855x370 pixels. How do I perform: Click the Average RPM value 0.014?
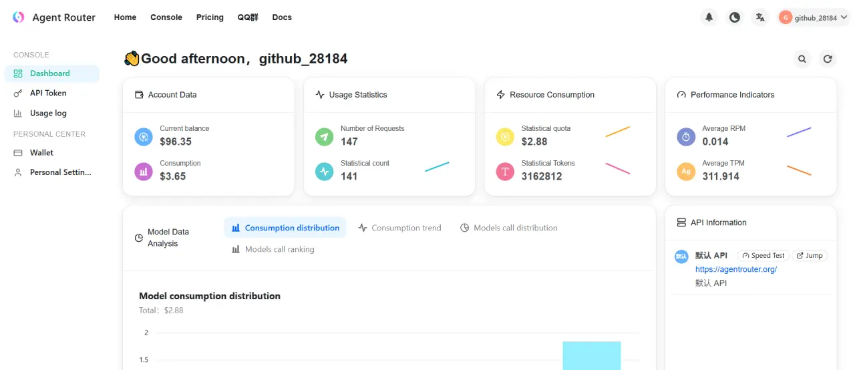click(x=715, y=142)
